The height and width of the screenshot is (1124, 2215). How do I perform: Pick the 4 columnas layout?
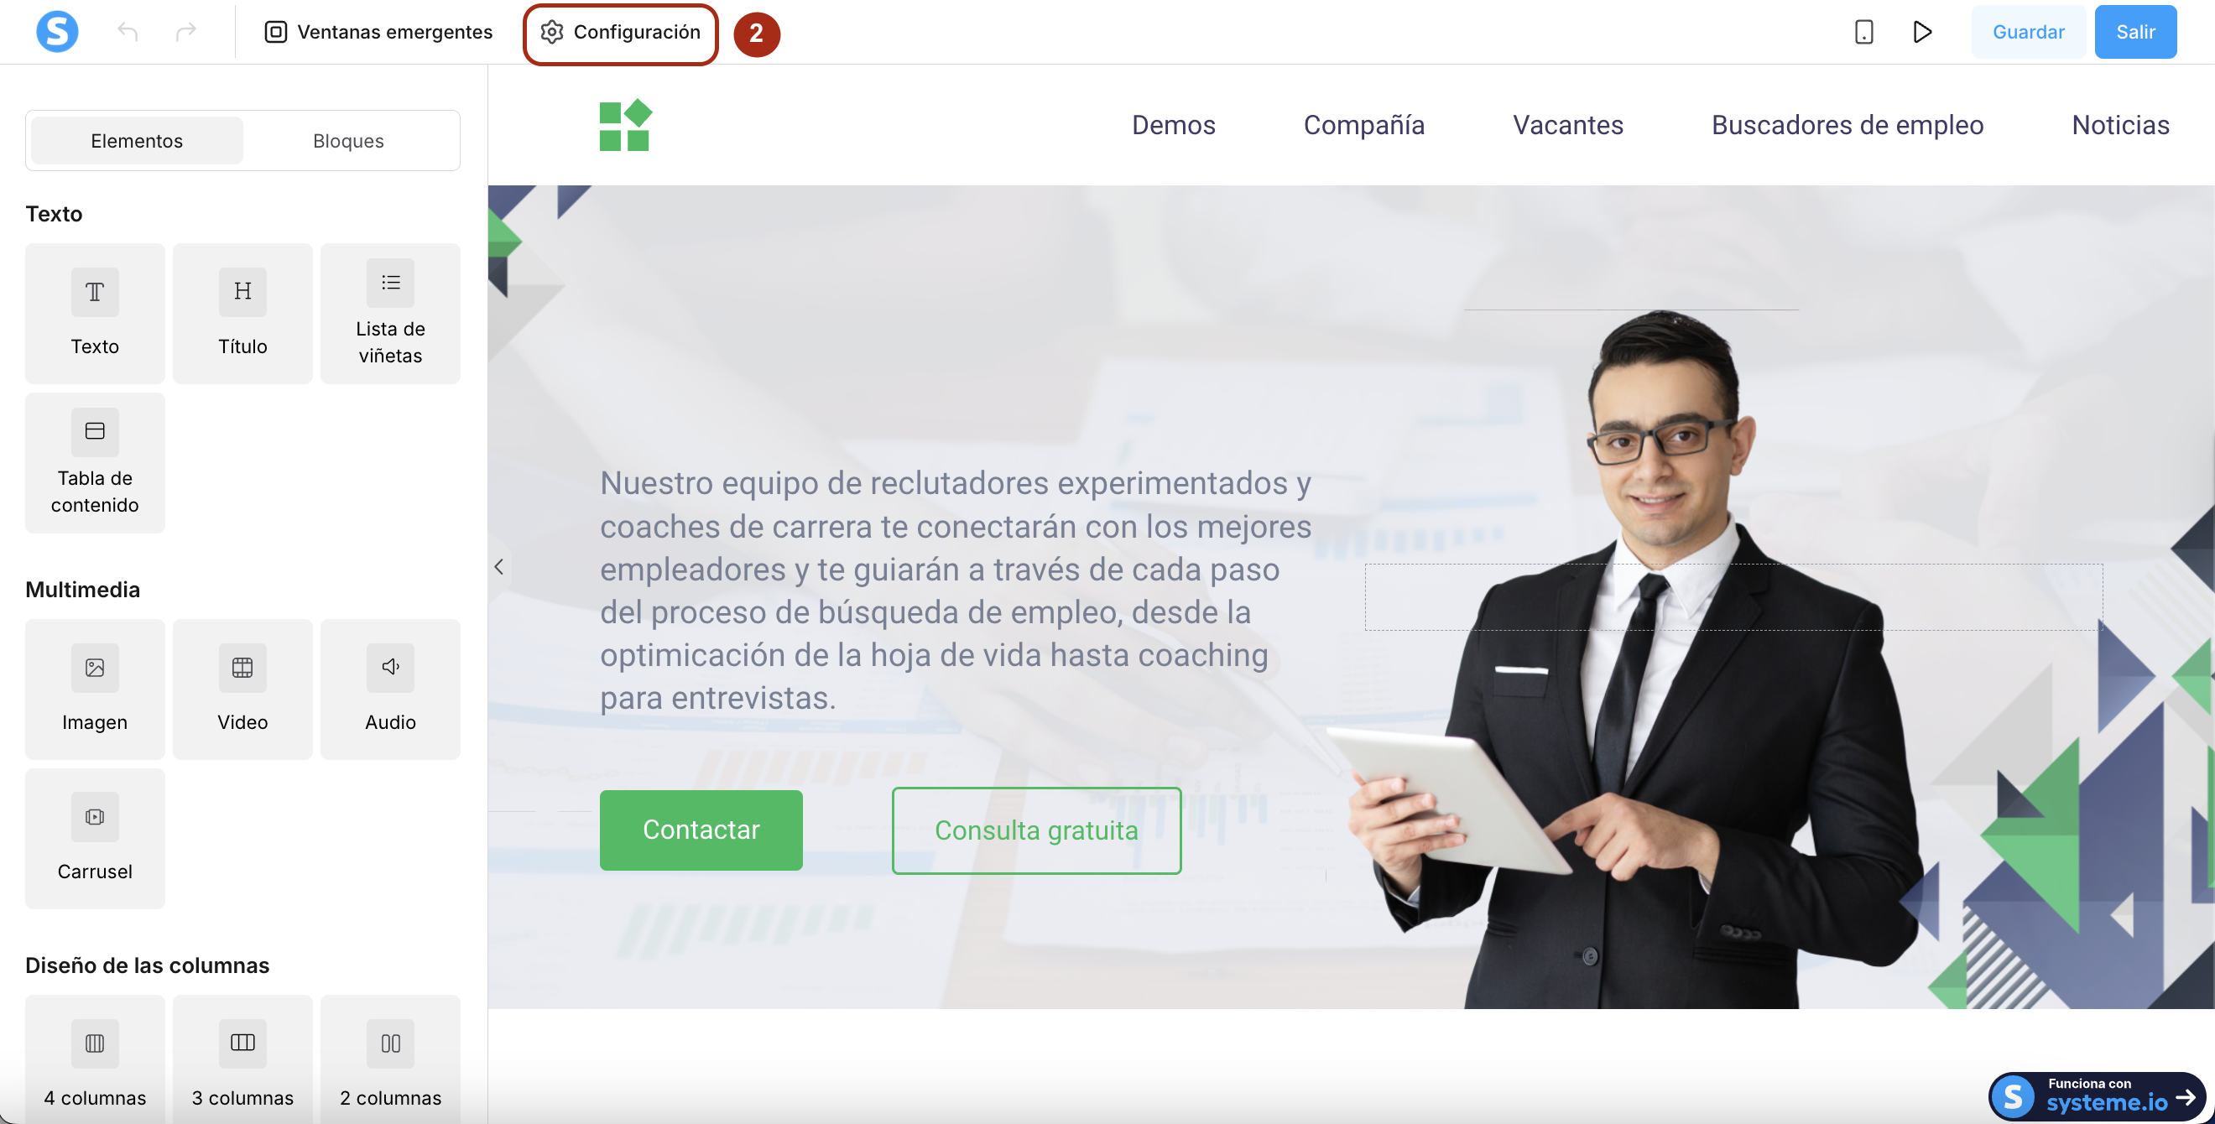(x=95, y=1059)
